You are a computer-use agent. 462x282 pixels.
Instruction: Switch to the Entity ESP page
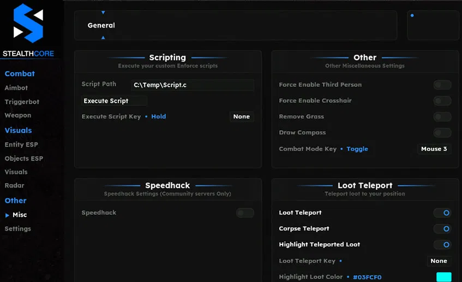coord(21,145)
